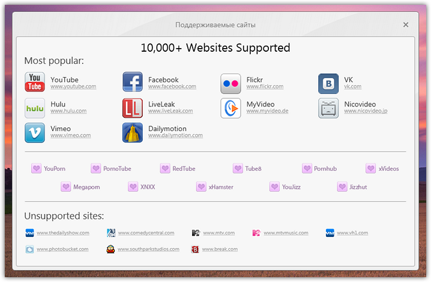Click the heart icon beside XNXX
The image size is (431, 282).
pyautogui.click(x=133, y=187)
